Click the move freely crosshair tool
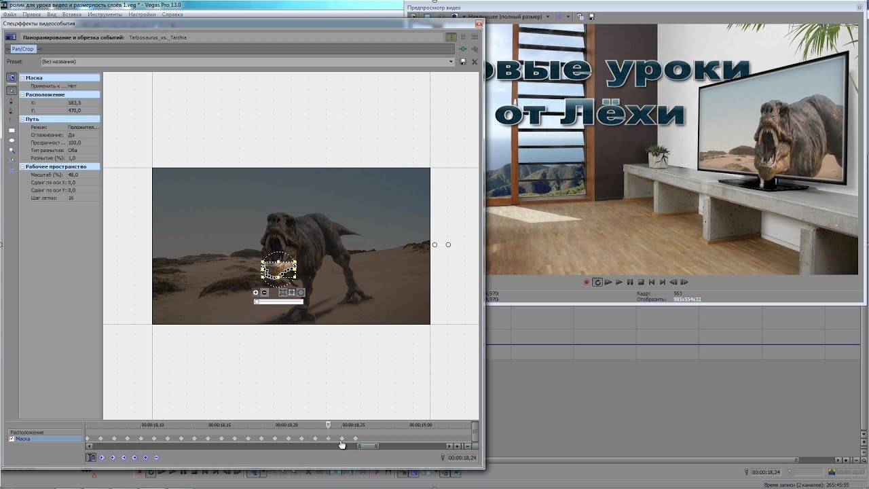869x489 pixels. pos(12,170)
